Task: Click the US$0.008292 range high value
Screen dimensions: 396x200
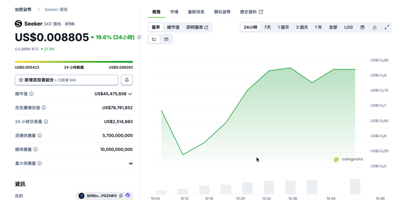Action: (x=121, y=67)
